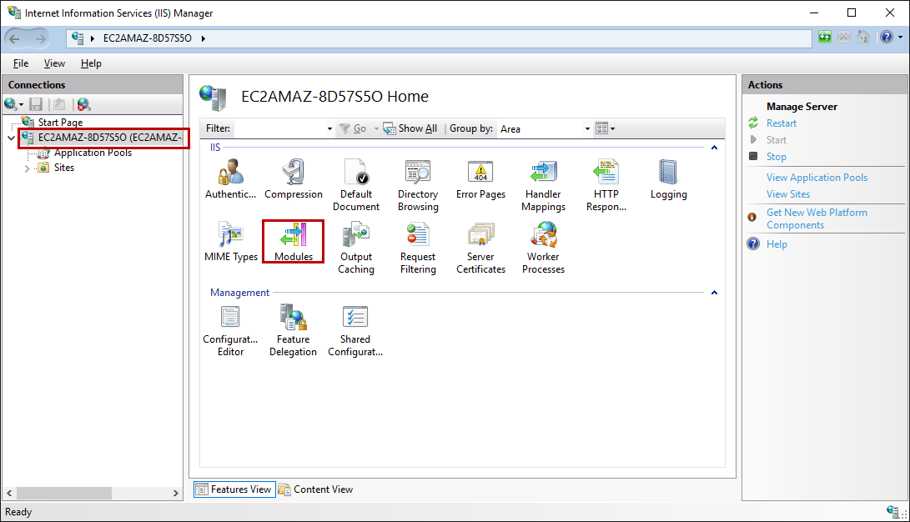Open the Logging feature
The image size is (910, 522).
pos(669,179)
